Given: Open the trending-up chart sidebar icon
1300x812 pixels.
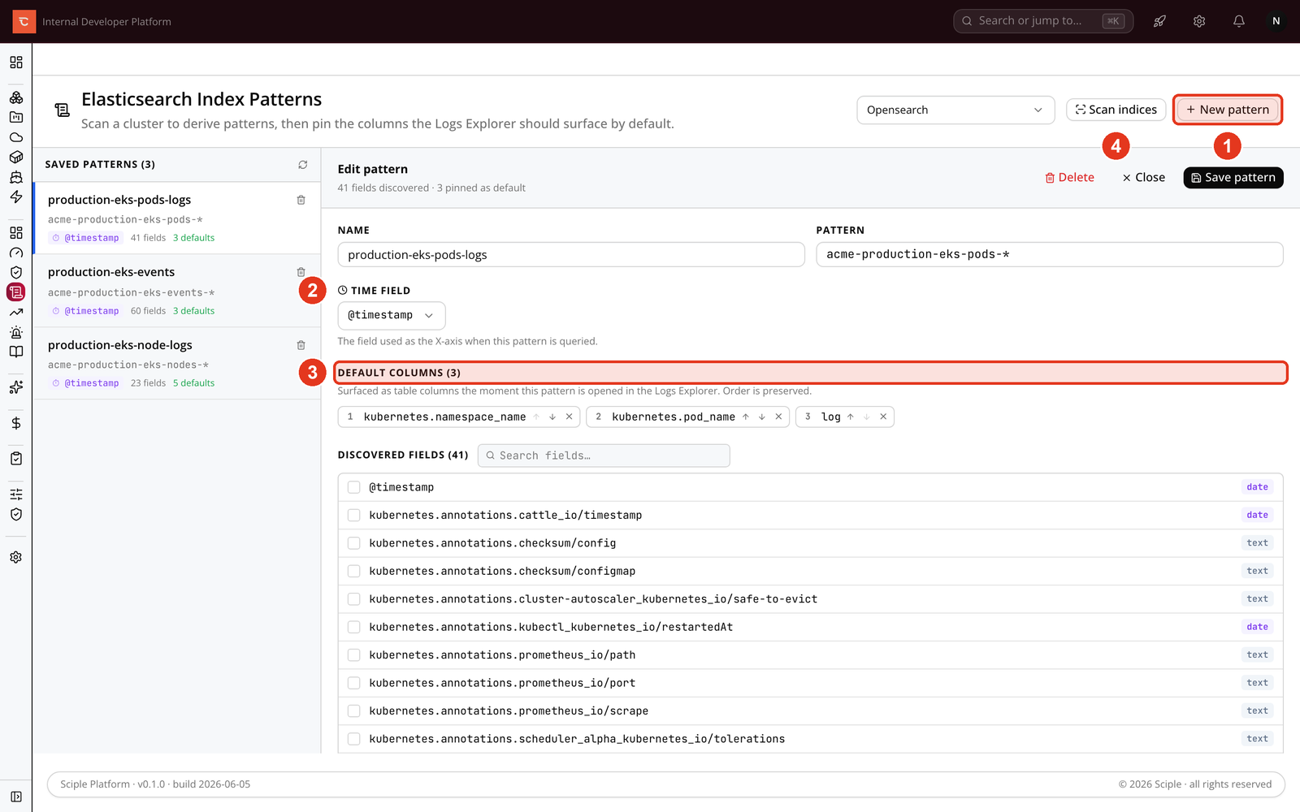Looking at the screenshot, I should [16, 313].
